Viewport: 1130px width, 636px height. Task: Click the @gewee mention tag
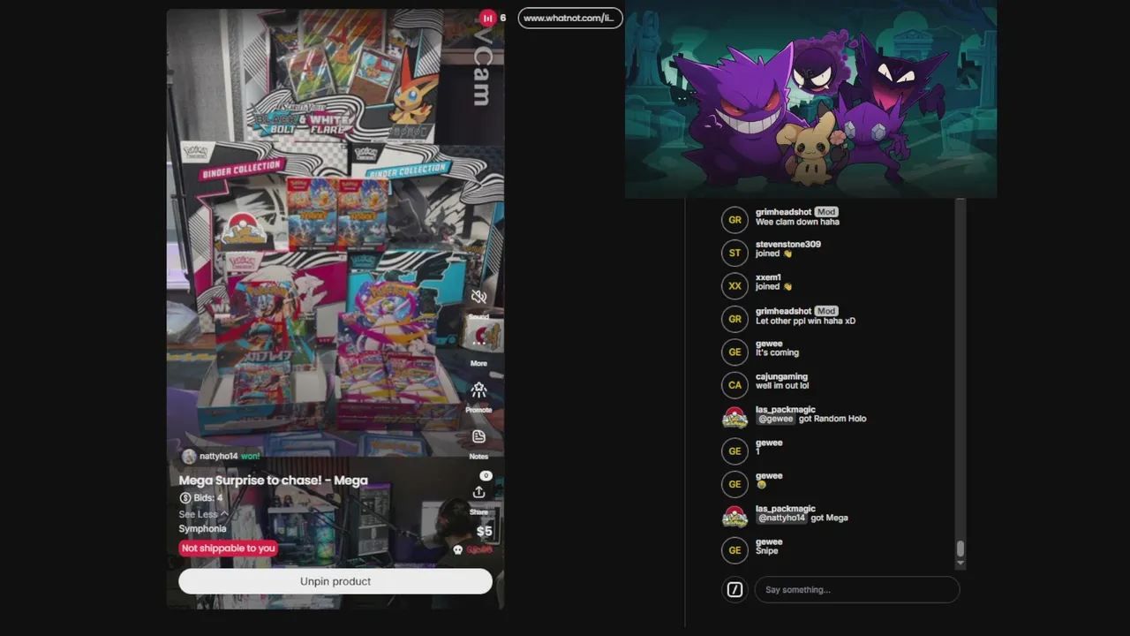775,419
